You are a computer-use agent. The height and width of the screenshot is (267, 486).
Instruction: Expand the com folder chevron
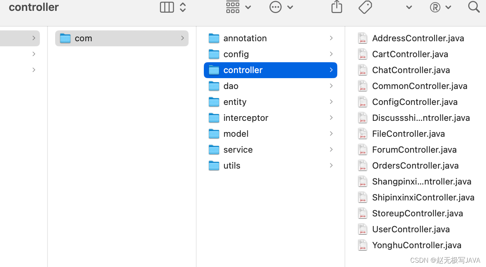(x=182, y=38)
